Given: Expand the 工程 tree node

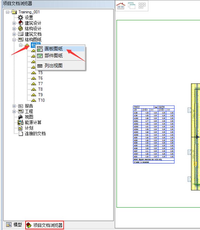Looking at the screenshot, I should tap(14, 112).
